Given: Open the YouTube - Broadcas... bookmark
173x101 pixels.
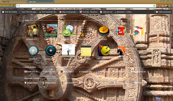Looking at the screenshot, I should coord(89,12).
